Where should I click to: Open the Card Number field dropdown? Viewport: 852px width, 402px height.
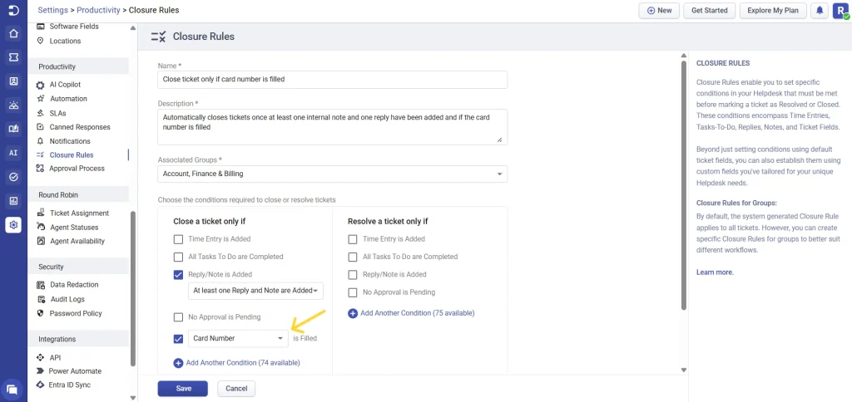click(238, 339)
